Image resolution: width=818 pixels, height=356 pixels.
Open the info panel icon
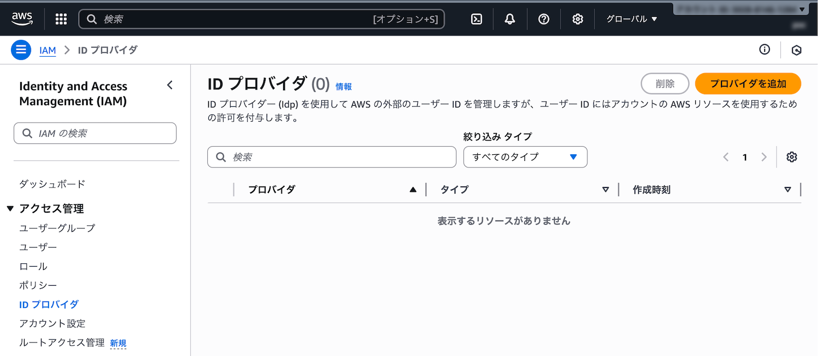pyautogui.click(x=765, y=50)
